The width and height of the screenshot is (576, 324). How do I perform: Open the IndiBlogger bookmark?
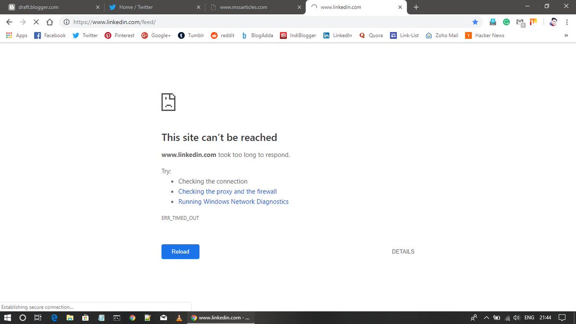[298, 36]
